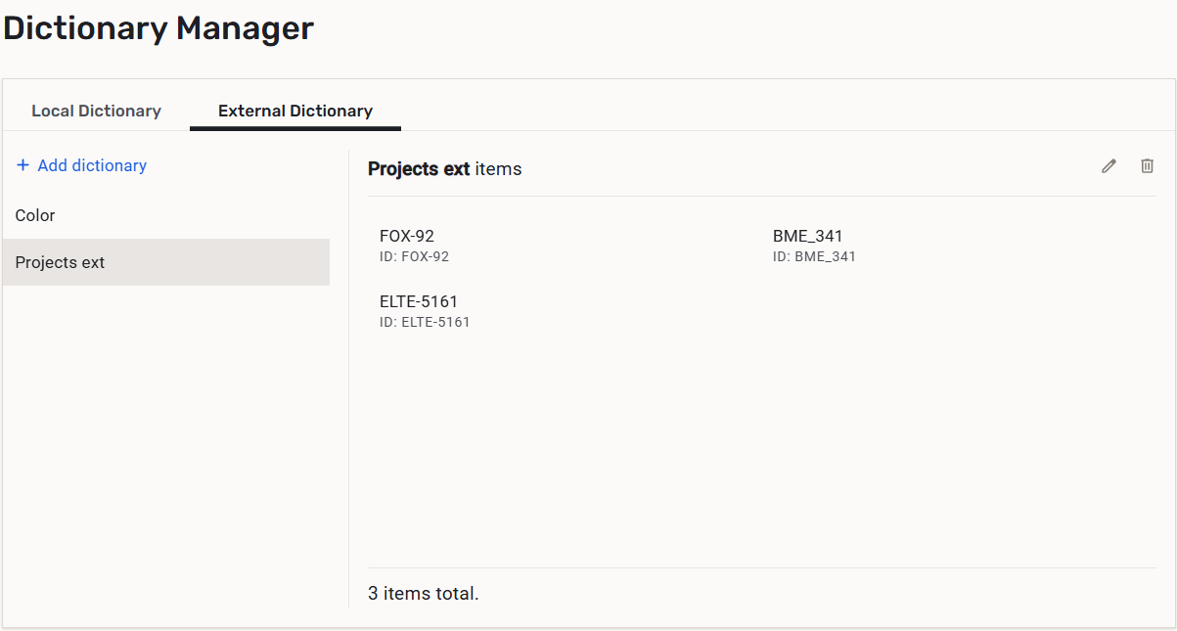Viewport: 1177px width, 631px height.
Task: Select the External Dictionary tab
Action: click(x=295, y=111)
